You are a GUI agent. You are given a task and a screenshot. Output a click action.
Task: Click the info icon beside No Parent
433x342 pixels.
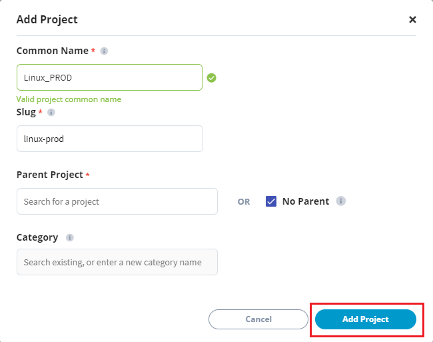pyautogui.click(x=340, y=201)
